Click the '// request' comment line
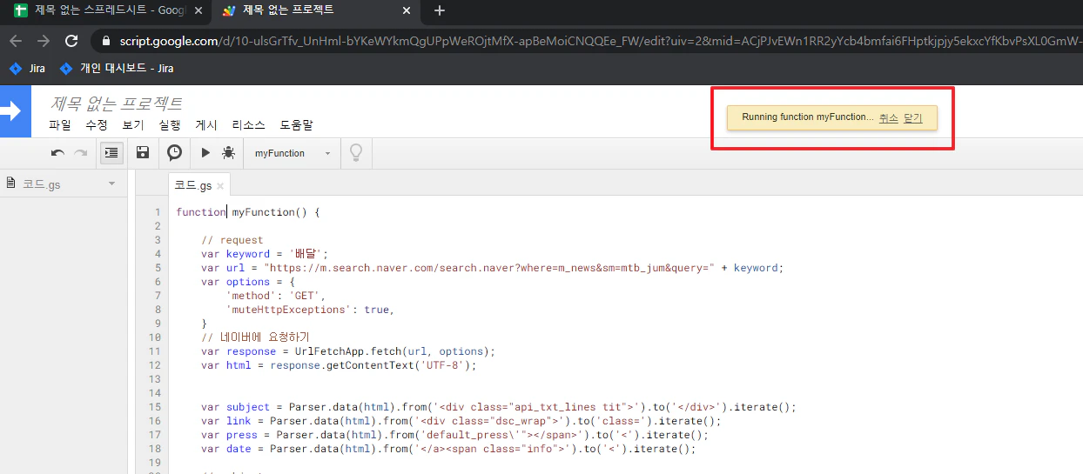This screenshot has width=1083, height=474. [232, 240]
